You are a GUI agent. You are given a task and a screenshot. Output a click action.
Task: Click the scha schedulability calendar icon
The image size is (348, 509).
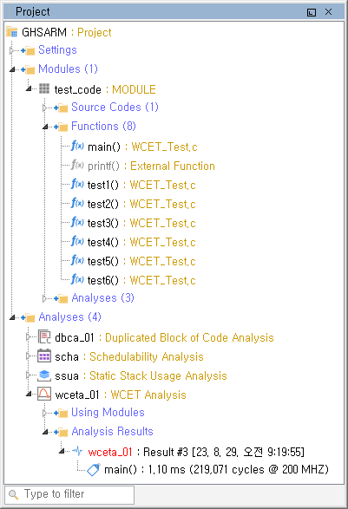click(44, 356)
